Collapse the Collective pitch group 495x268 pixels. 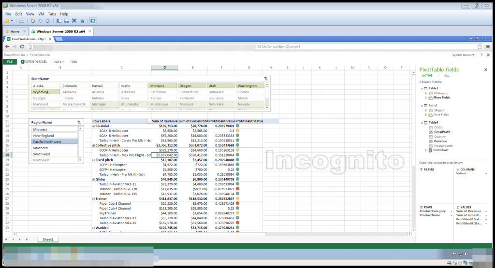(x=93, y=145)
